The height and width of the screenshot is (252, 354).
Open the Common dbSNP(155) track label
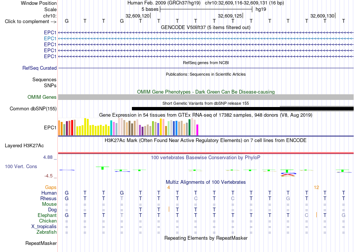coord(33,108)
